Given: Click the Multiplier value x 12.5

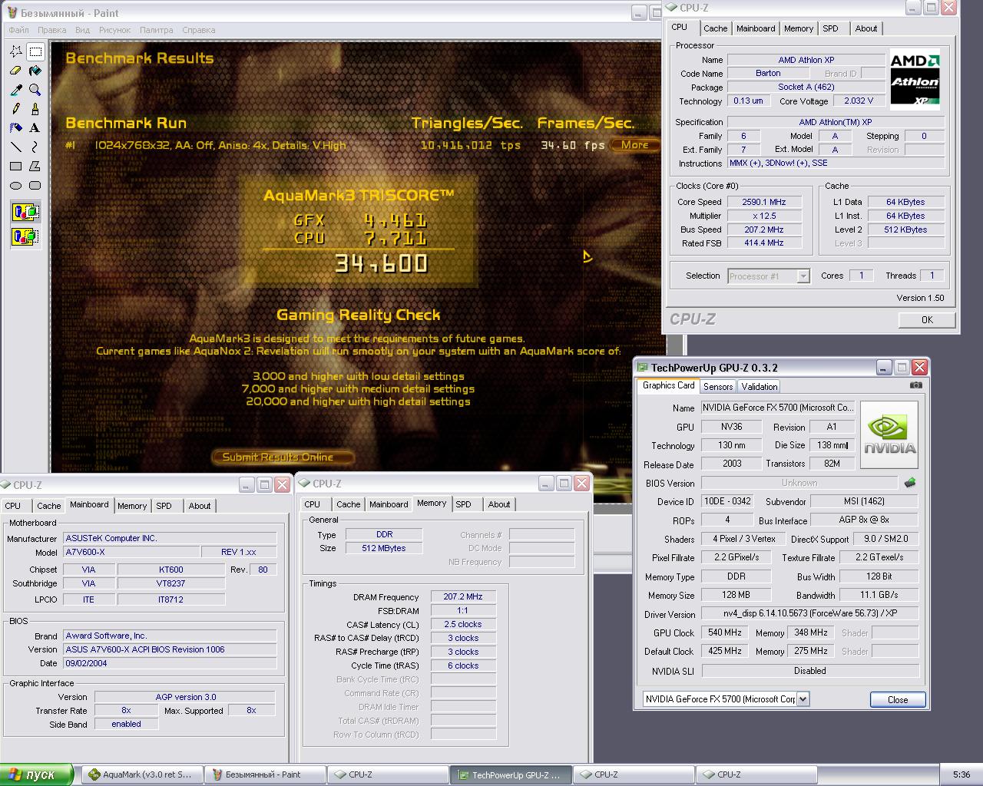Looking at the screenshot, I should coord(763,216).
